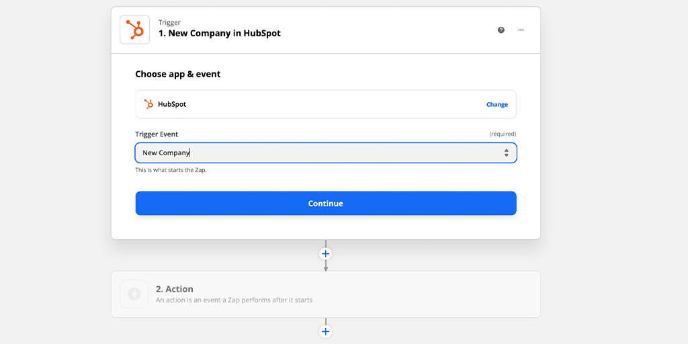Screen dimensions: 688x344
Task: Click the Action step description text
Action: click(x=234, y=300)
